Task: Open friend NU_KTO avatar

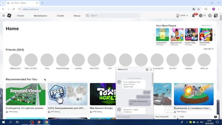Action: 173,60
